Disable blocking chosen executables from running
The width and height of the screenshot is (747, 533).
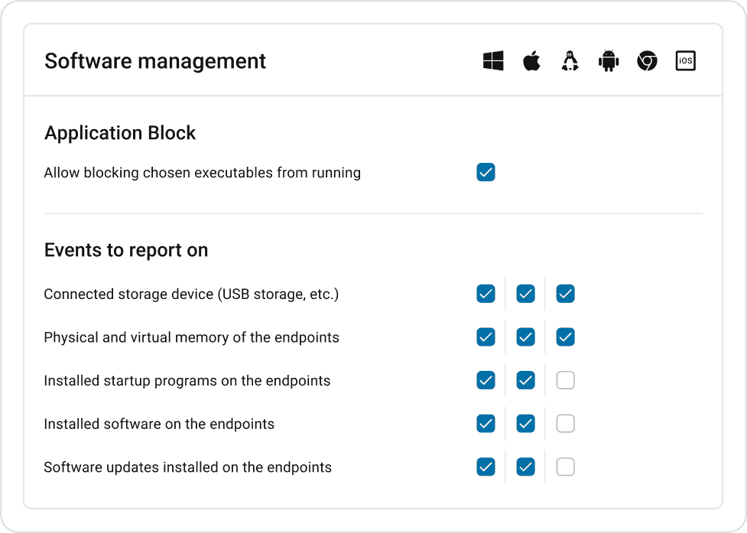486,172
